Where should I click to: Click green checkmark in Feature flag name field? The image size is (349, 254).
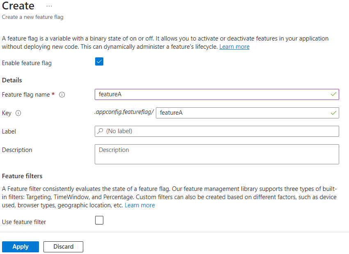point(334,94)
